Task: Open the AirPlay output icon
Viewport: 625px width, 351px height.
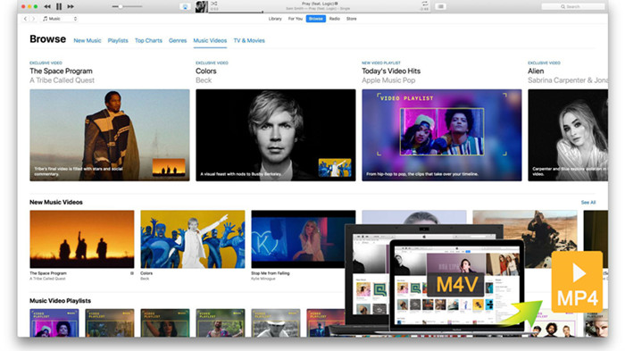Action: pyautogui.click(x=186, y=7)
